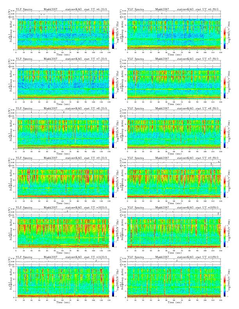Image resolution: width=239 pixels, height=309 pixels.
Task: Open the spectrogram starting UT 10:50:0
Action: [174, 233]
